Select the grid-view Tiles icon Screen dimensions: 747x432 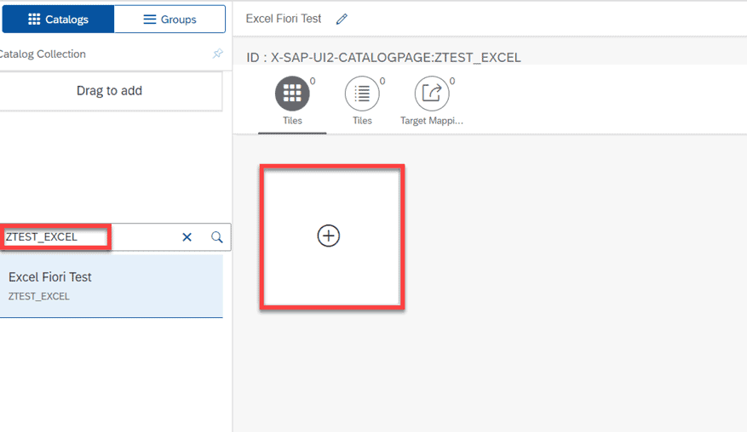pyautogui.click(x=292, y=94)
